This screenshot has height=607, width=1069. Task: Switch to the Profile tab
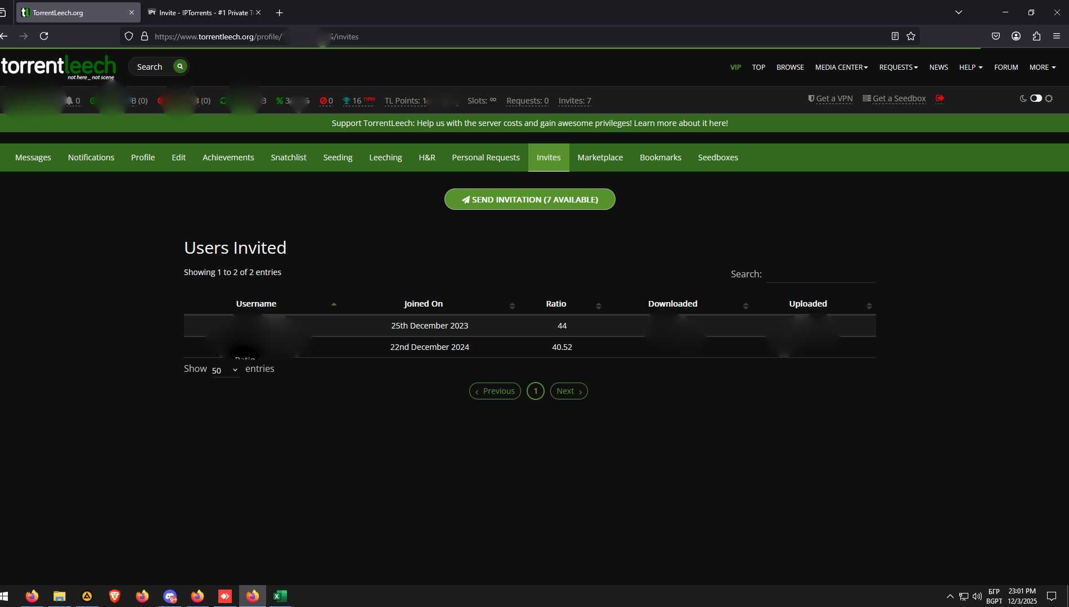pos(143,158)
